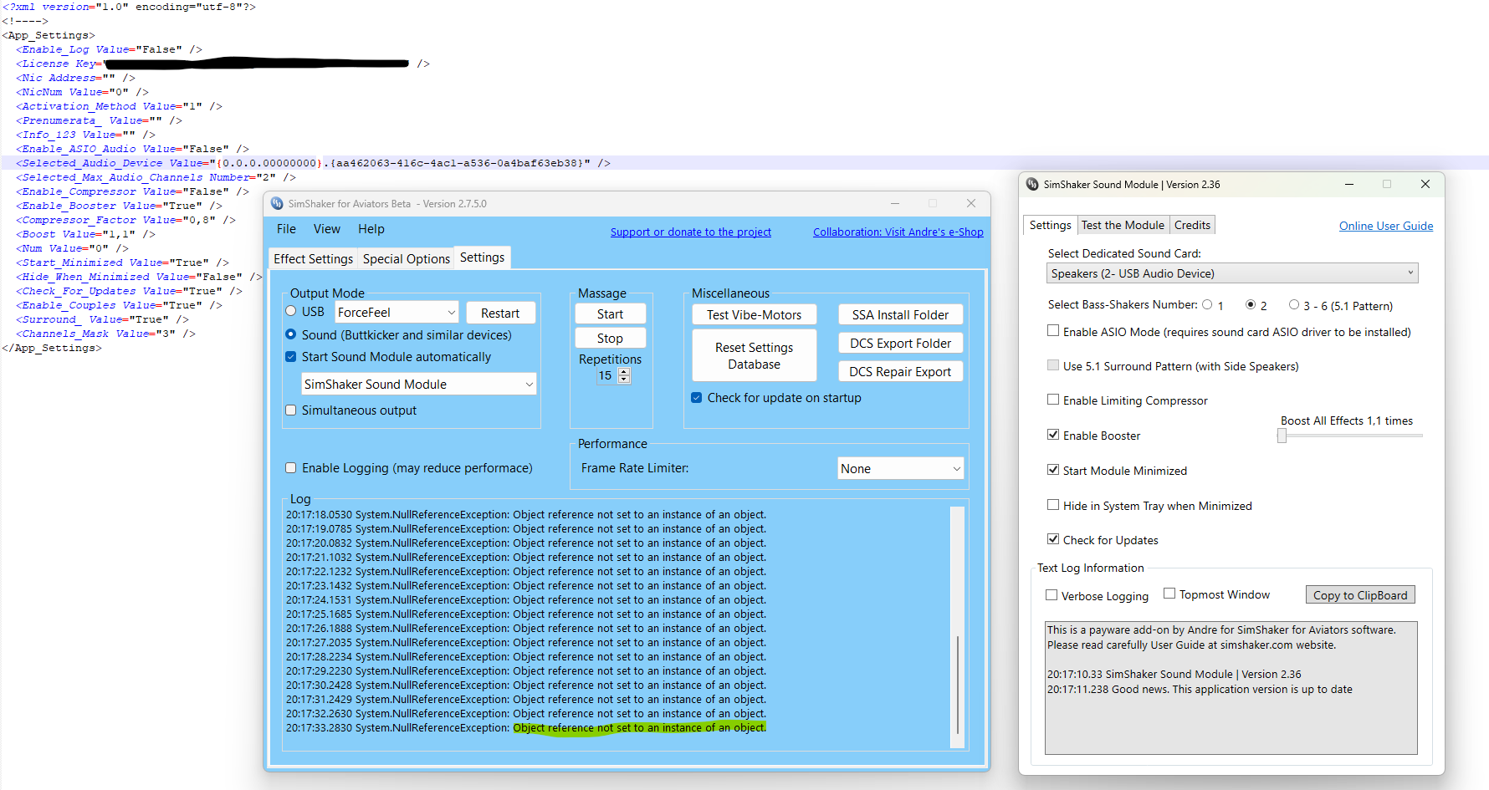Click Test Vibe-Motors button

(755, 315)
